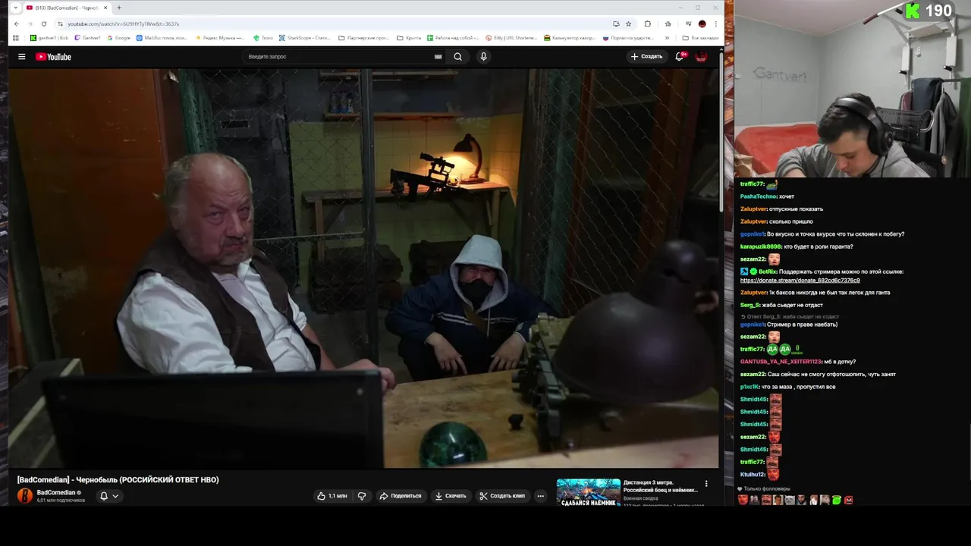971x546 pixels.
Task: Open Партнерские прог... bookmark folder
Action: [x=364, y=38]
